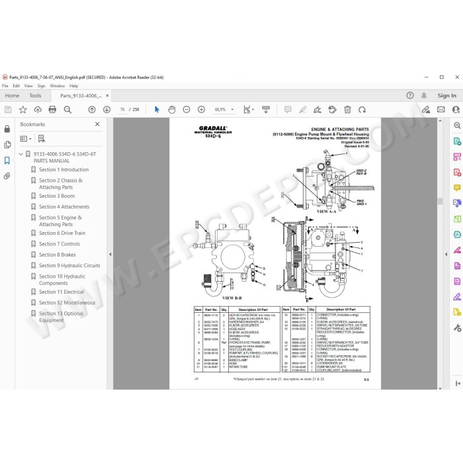The image size is (463, 463).
Task: Open attachments paperclip panel
Action: click(7, 177)
